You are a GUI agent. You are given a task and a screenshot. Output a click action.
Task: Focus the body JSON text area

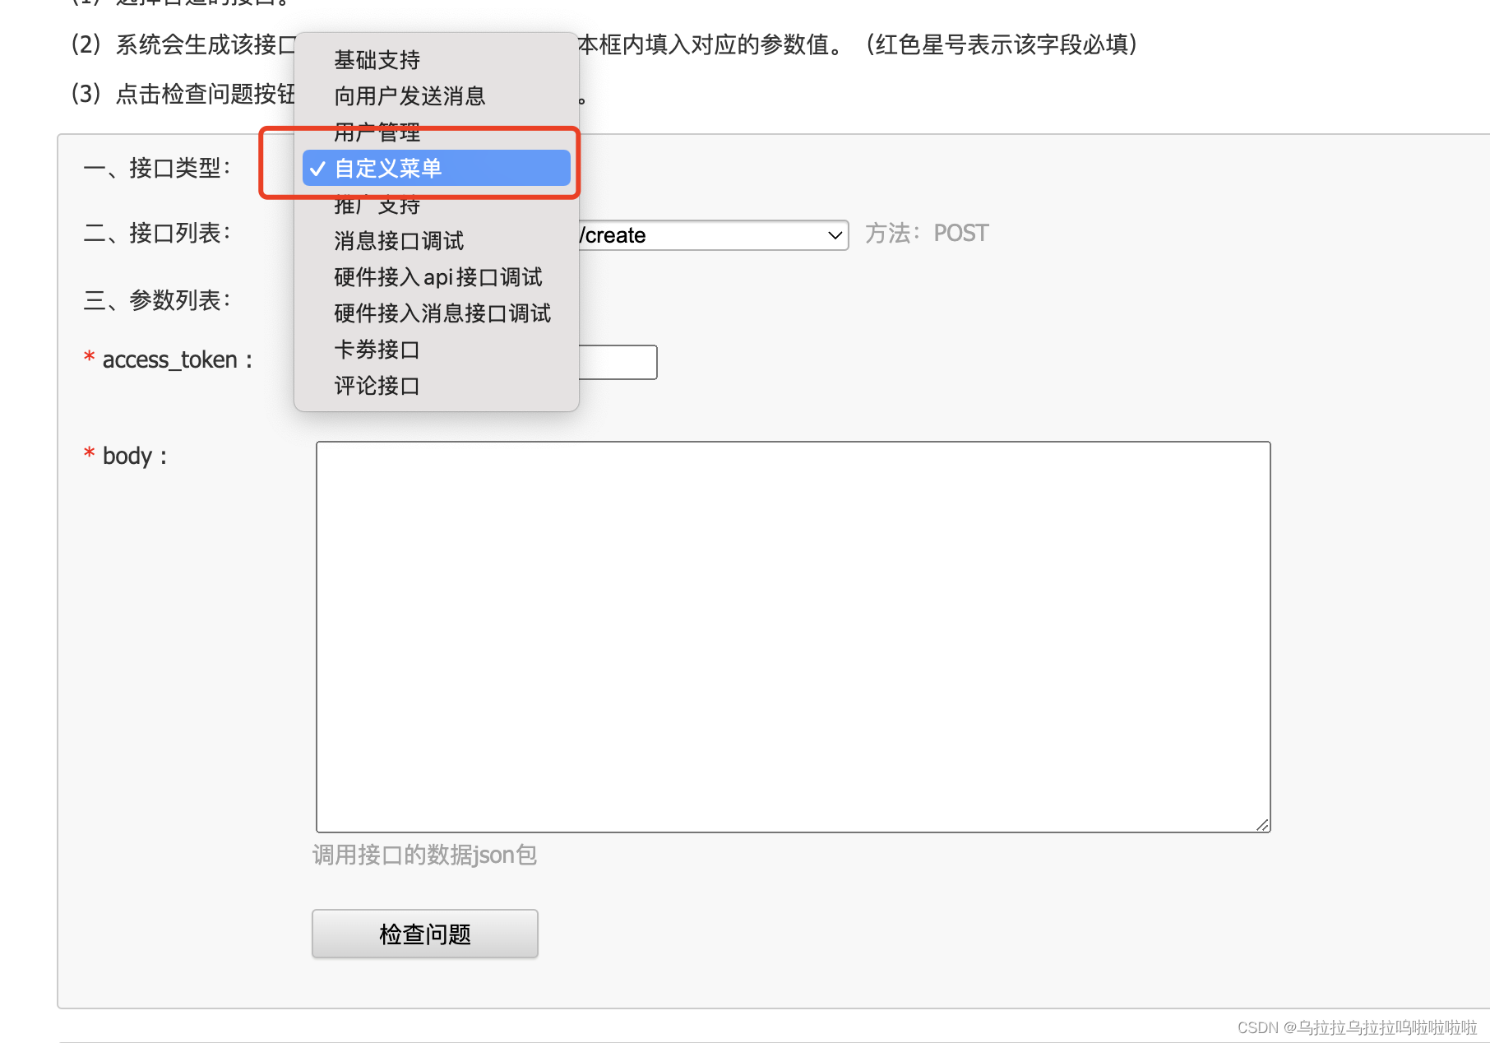point(794,637)
